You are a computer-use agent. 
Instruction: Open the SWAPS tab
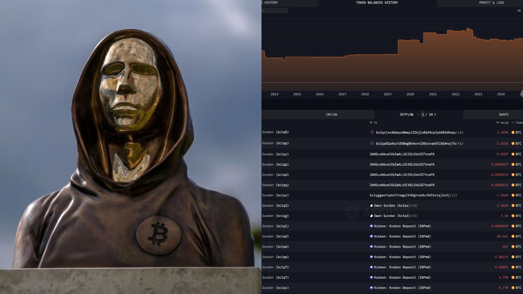pos(503,115)
